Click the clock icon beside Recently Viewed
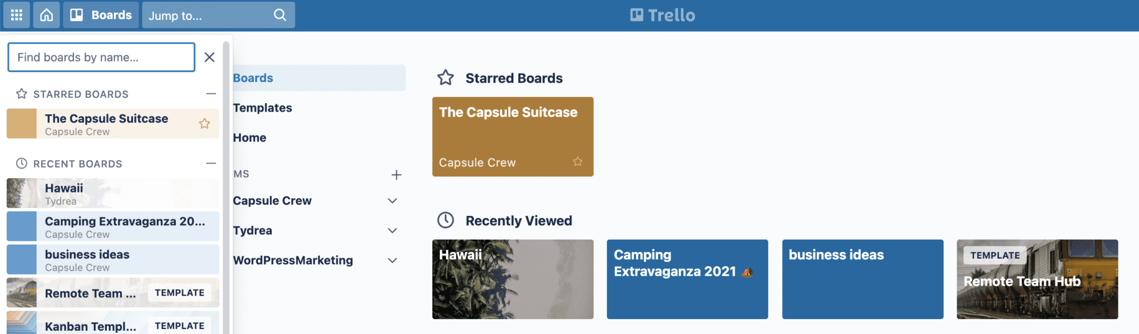Viewport: 1139px width, 334px height. tap(445, 220)
